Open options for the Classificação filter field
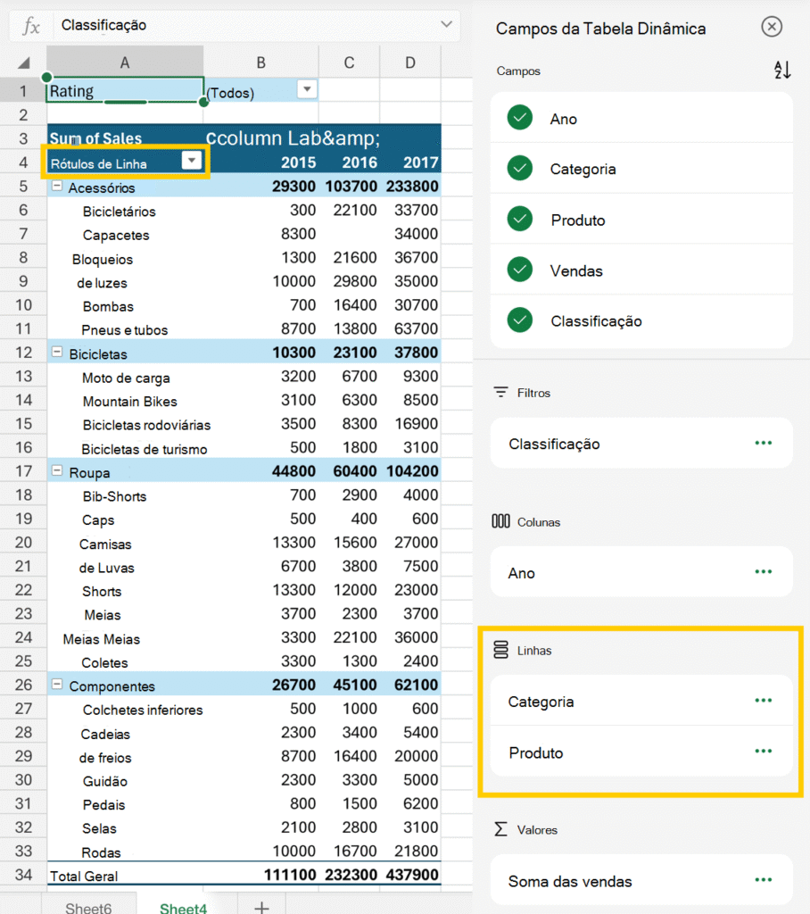 (763, 443)
